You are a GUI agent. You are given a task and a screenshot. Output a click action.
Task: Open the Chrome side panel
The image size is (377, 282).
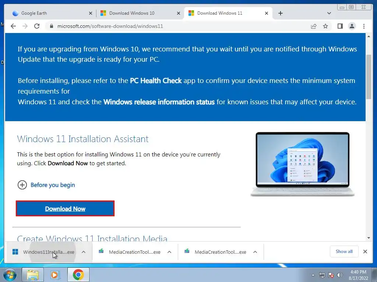tap(340, 26)
